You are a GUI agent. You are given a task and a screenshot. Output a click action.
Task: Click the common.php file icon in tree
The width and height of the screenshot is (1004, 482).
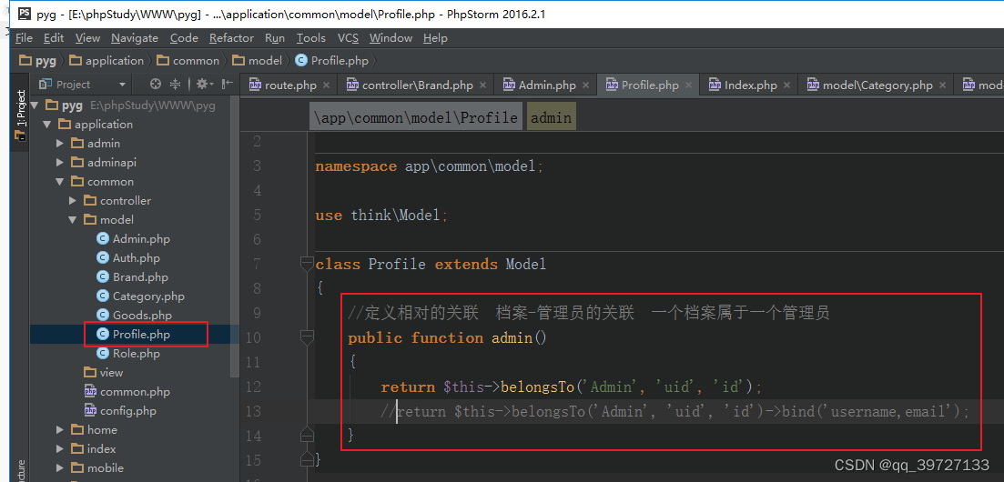coord(90,392)
